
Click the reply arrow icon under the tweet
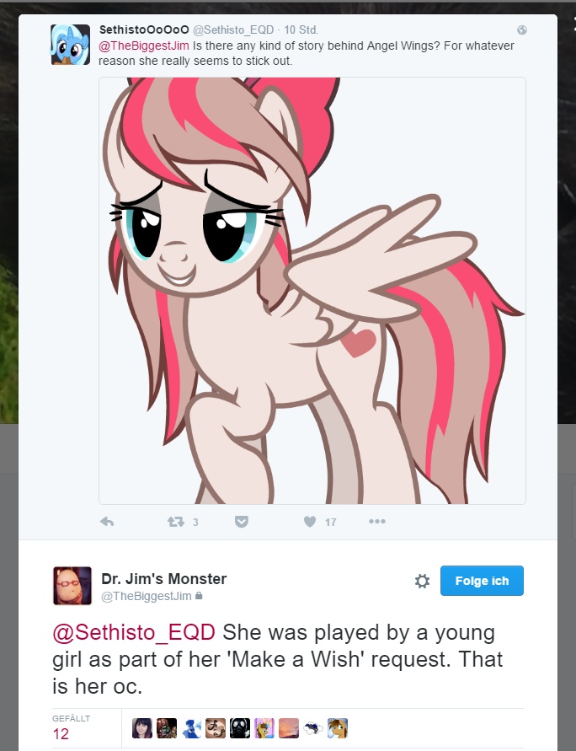[107, 522]
